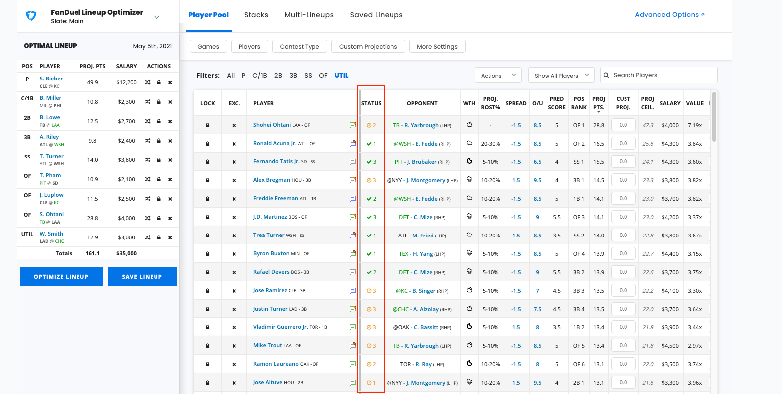The height and width of the screenshot is (394, 782).
Task: Lock T. Turner in optimal lineup
Action: (x=159, y=160)
